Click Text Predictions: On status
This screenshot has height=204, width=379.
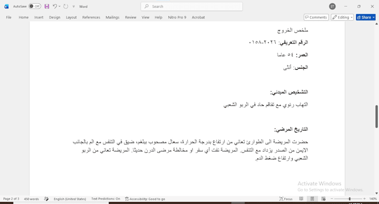click(x=106, y=199)
